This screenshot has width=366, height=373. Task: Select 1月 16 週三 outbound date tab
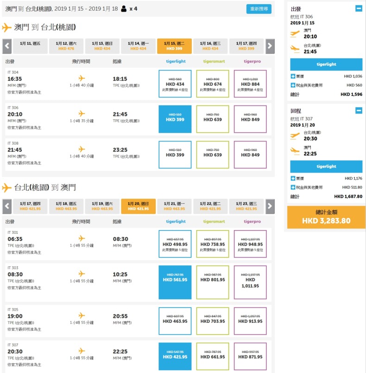[x=210, y=46]
